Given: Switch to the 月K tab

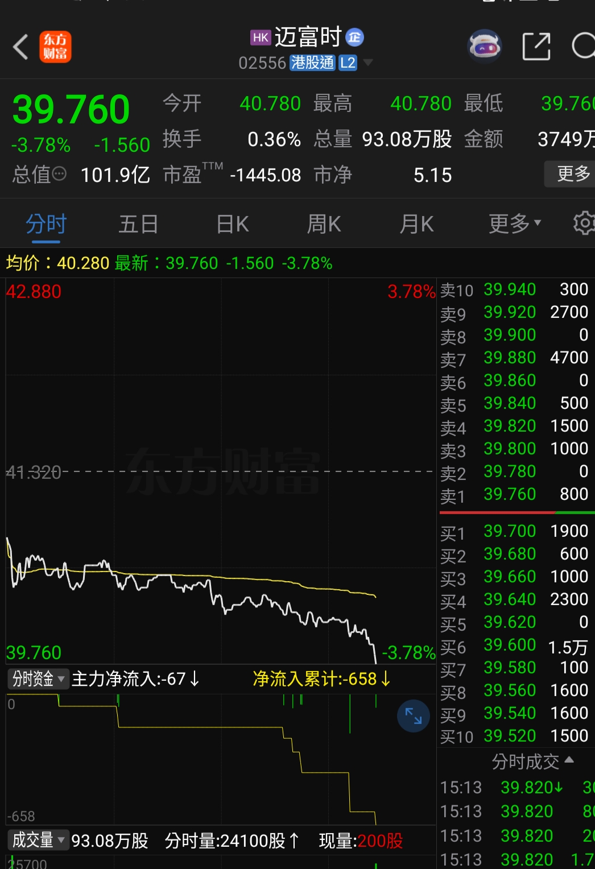Looking at the screenshot, I should [416, 224].
